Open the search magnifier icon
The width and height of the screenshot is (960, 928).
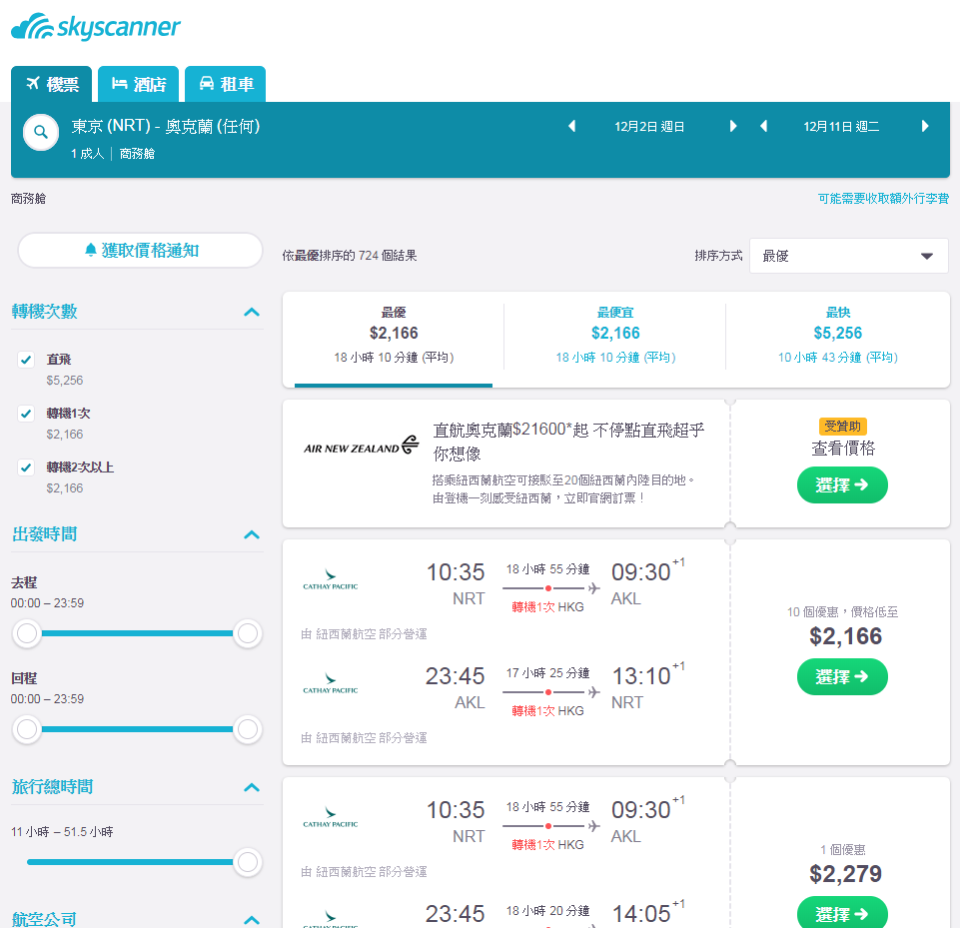(41, 132)
